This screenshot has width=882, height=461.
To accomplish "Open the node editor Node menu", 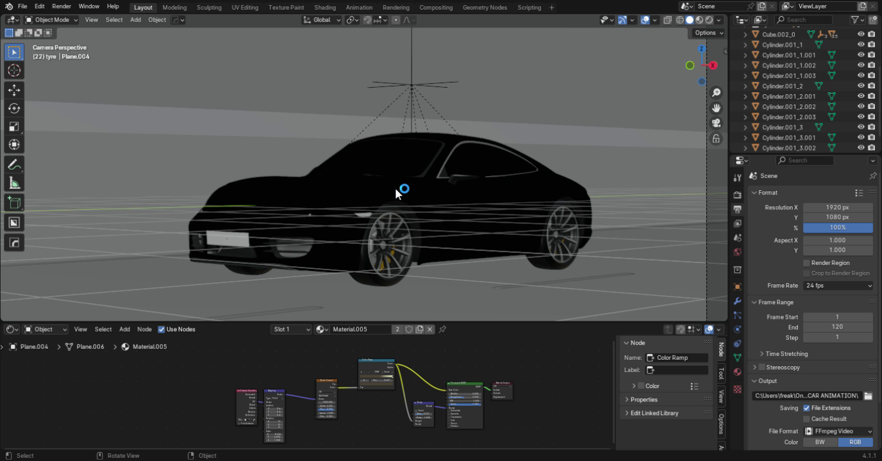I will click(x=144, y=329).
